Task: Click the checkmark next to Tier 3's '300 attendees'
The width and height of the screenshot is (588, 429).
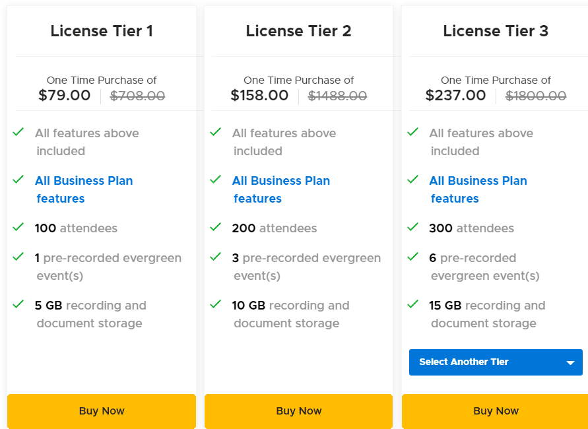Action: 413,227
